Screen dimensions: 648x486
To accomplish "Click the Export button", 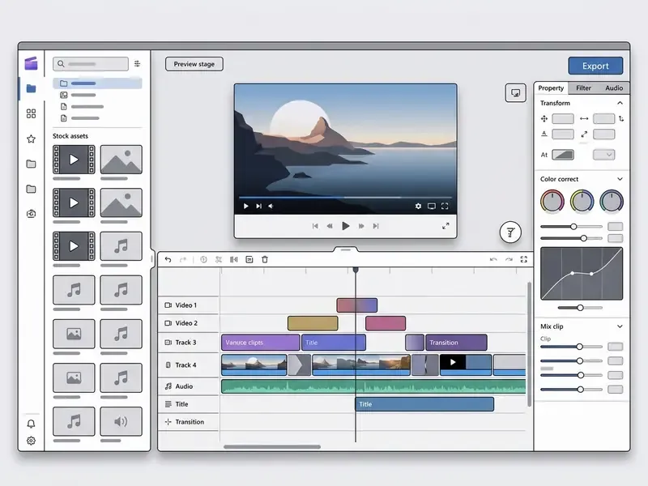I will pyautogui.click(x=595, y=66).
